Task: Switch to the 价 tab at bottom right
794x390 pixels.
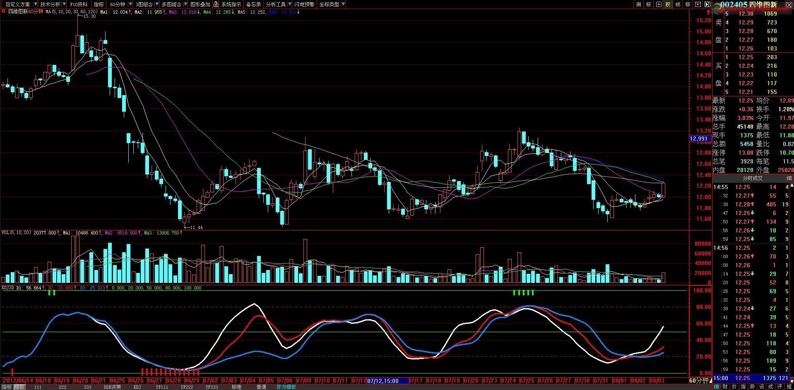Action: coord(734,387)
